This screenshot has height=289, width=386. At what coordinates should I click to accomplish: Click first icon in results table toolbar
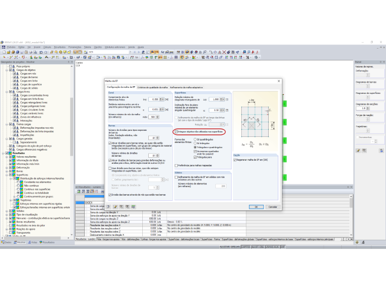79,192
